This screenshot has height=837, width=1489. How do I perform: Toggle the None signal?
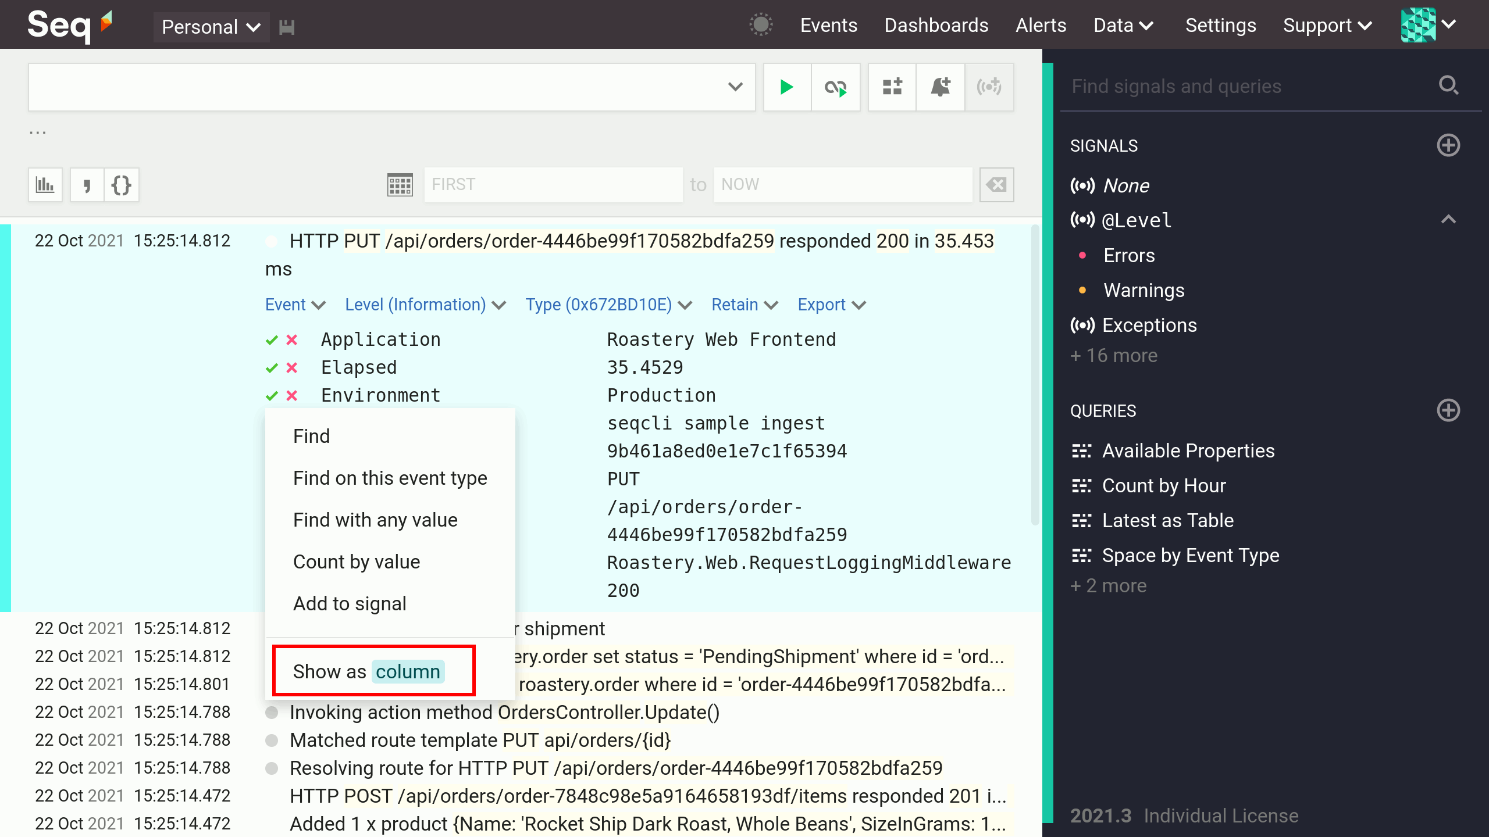pyautogui.click(x=1109, y=185)
